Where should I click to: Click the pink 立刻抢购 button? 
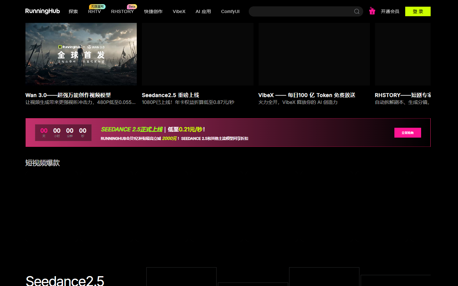pos(408,133)
